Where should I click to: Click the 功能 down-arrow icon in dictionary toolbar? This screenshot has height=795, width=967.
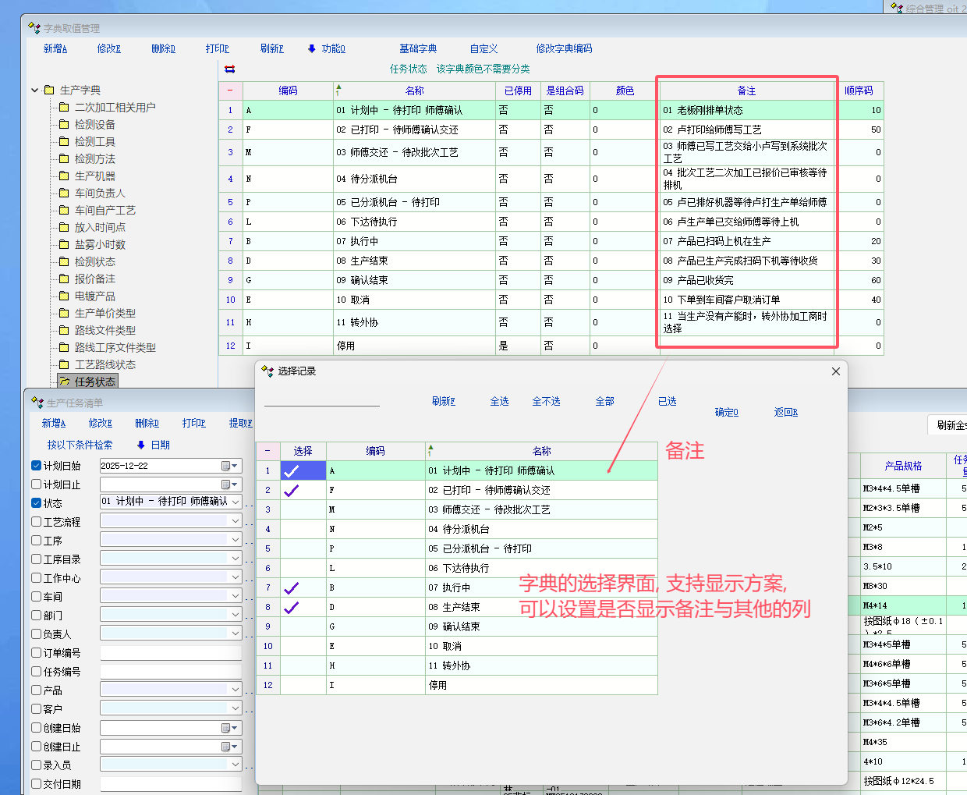click(312, 48)
